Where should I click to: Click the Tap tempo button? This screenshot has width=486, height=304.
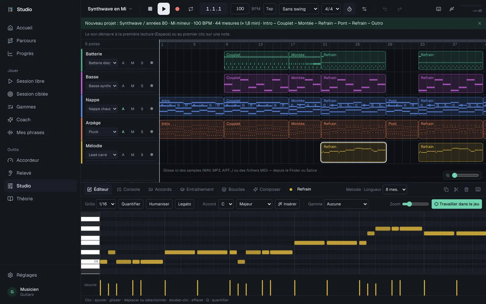(x=270, y=9)
